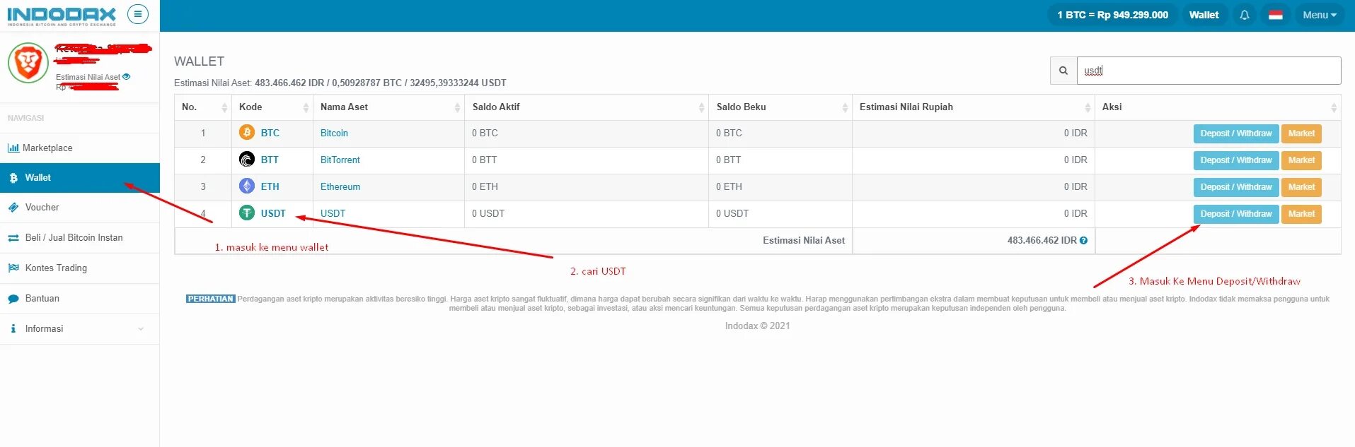The image size is (1355, 447).
Task: Click the PERHATIAN warning label
Action: click(210, 299)
